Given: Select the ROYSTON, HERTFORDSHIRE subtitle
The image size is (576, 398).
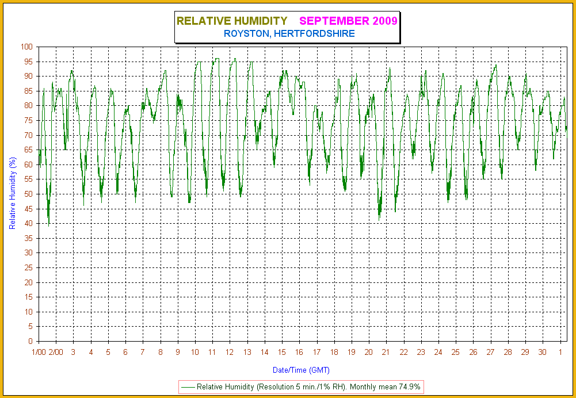Looking at the screenshot, I should pyautogui.click(x=289, y=34).
